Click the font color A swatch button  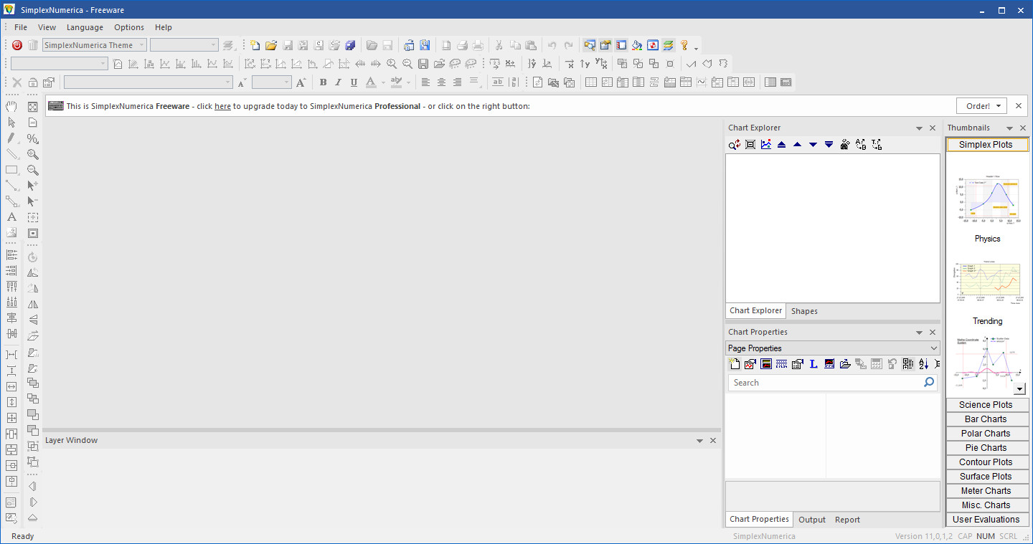click(x=370, y=82)
